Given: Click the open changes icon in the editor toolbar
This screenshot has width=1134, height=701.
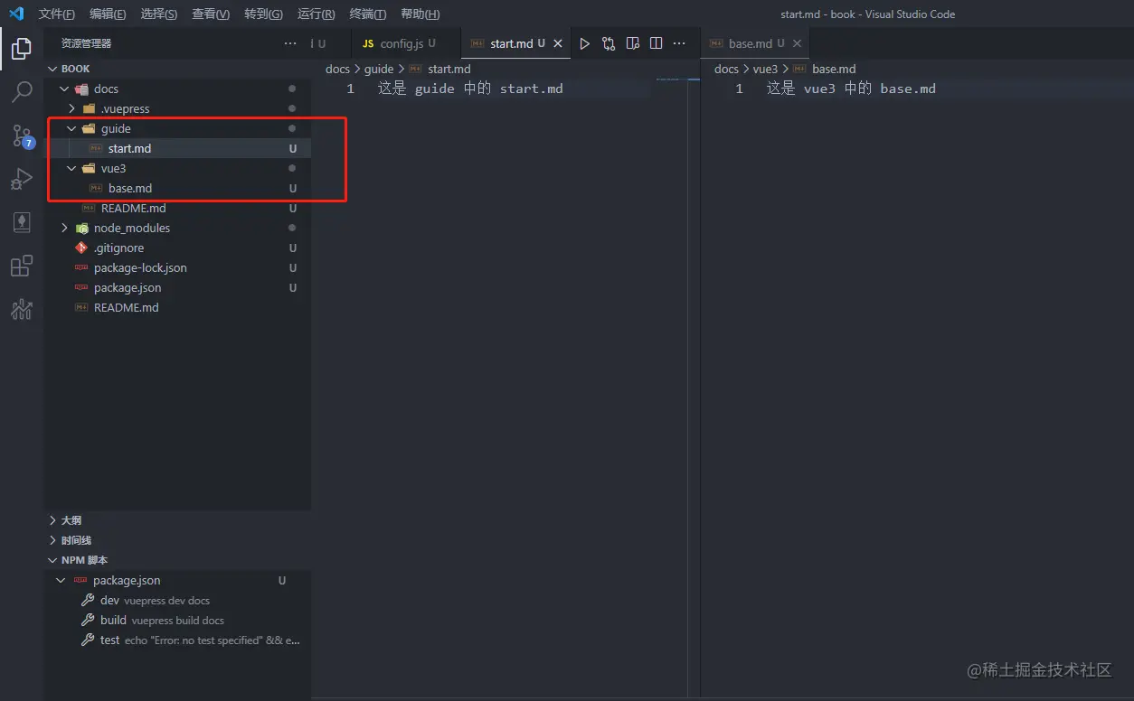Looking at the screenshot, I should (x=609, y=43).
